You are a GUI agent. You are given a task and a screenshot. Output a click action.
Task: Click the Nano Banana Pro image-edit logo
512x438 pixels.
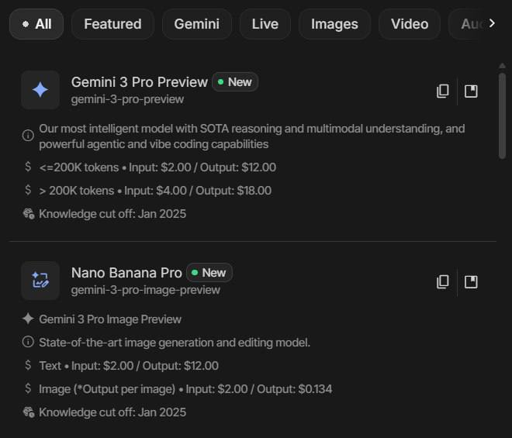(40, 281)
